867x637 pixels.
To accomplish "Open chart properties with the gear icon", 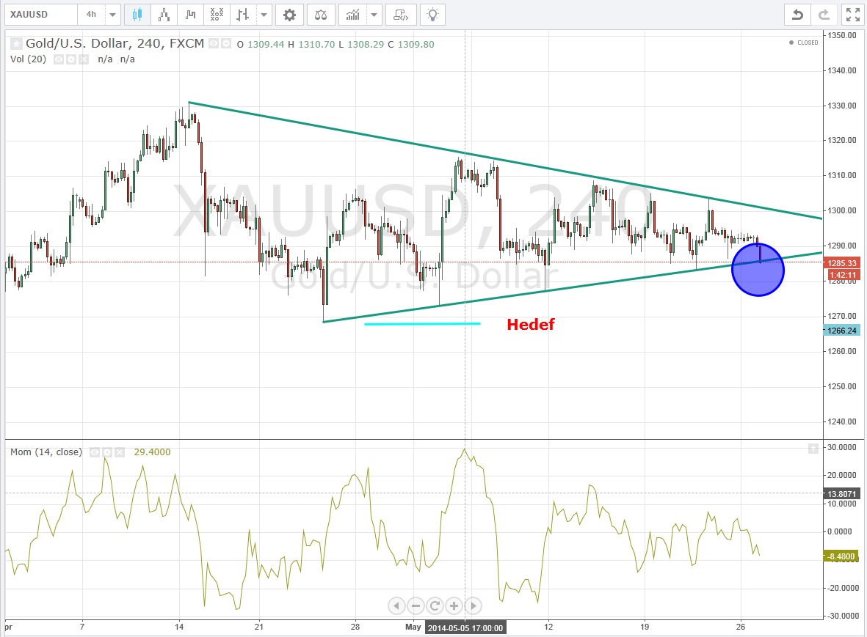I will pos(290,15).
